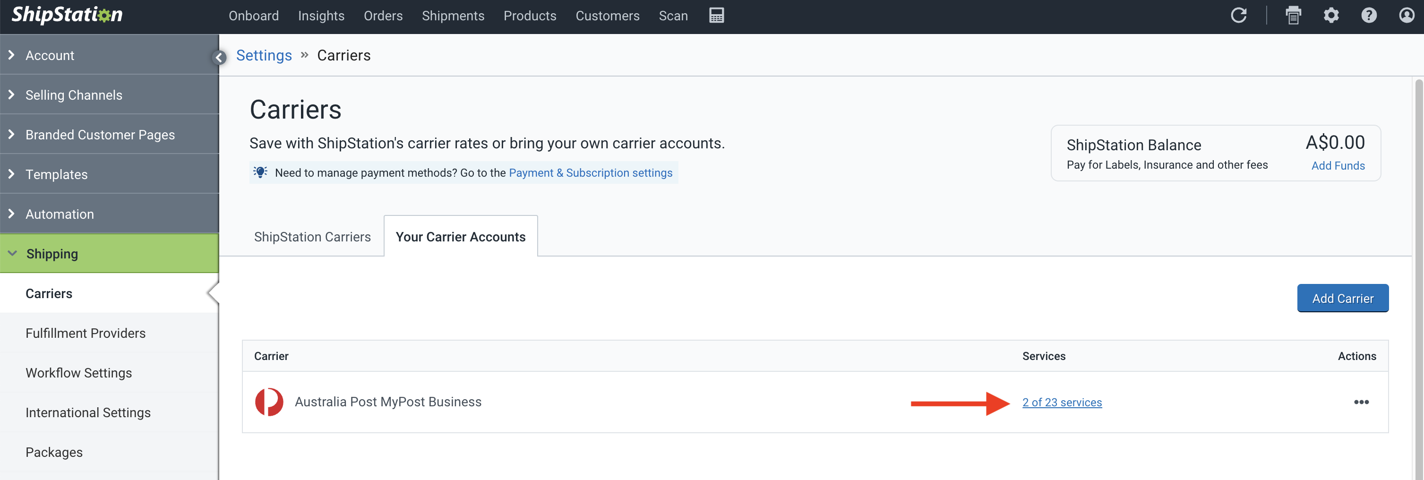Viewport: 1424px width, 480px height.
Task: Open the rate calculator icon
Action: pyautogui.click(x=716, y=16)
